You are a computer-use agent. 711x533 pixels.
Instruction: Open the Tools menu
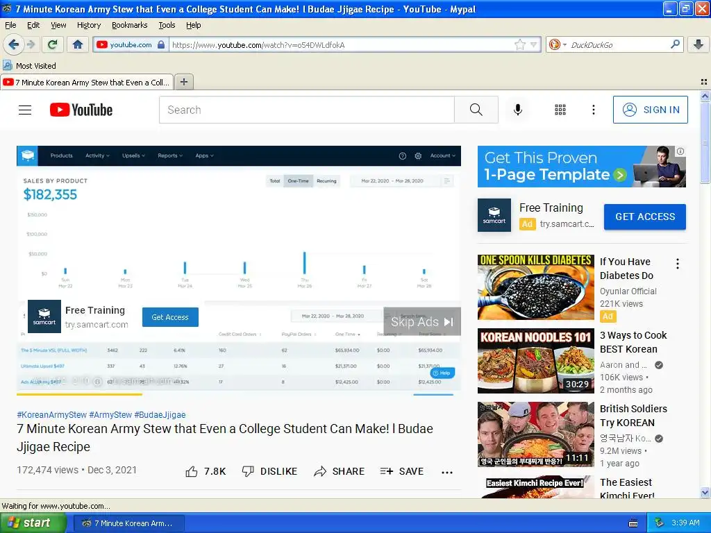click(167, 25)
